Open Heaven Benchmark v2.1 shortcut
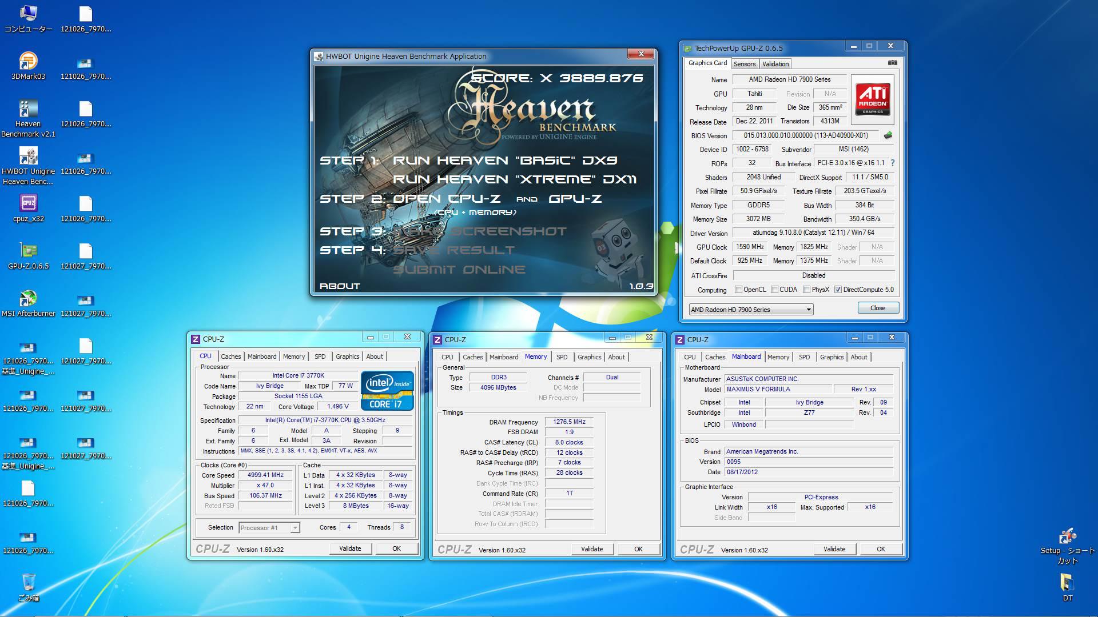This screenshot has height=617, width=1098. tap(28, 119)
